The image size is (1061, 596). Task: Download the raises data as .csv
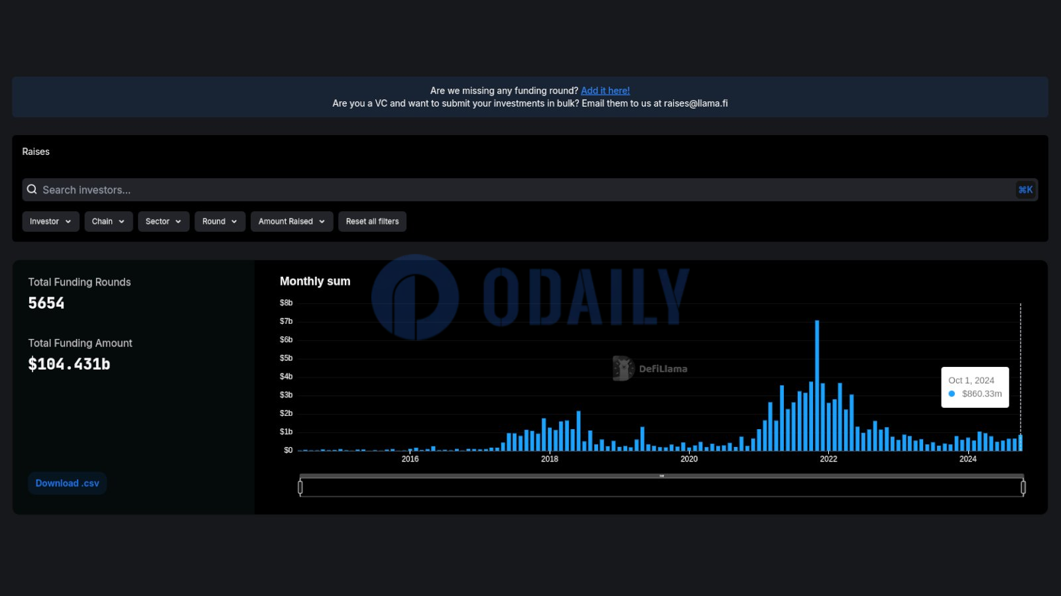(x=67, y=483)
